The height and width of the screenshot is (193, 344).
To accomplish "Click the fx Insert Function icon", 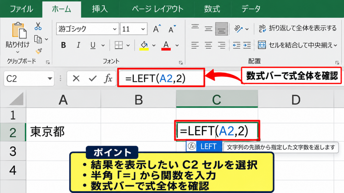I will [108, 79].
